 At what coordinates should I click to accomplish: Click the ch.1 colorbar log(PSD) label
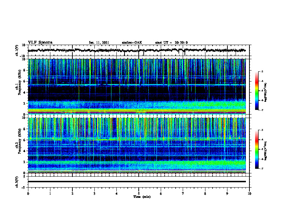(266, 93)
